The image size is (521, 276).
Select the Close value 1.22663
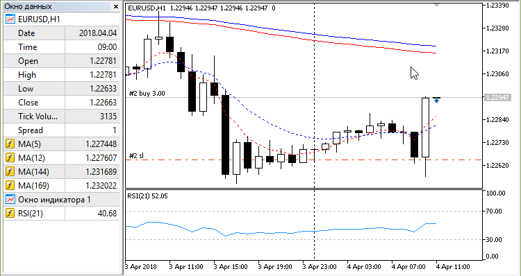tap(103, 103)
